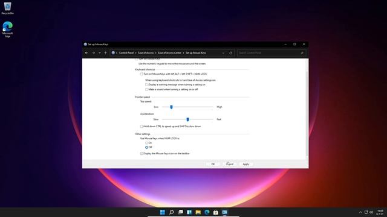Expand chevron after Control Panel breadcrumb

[135, 53]
